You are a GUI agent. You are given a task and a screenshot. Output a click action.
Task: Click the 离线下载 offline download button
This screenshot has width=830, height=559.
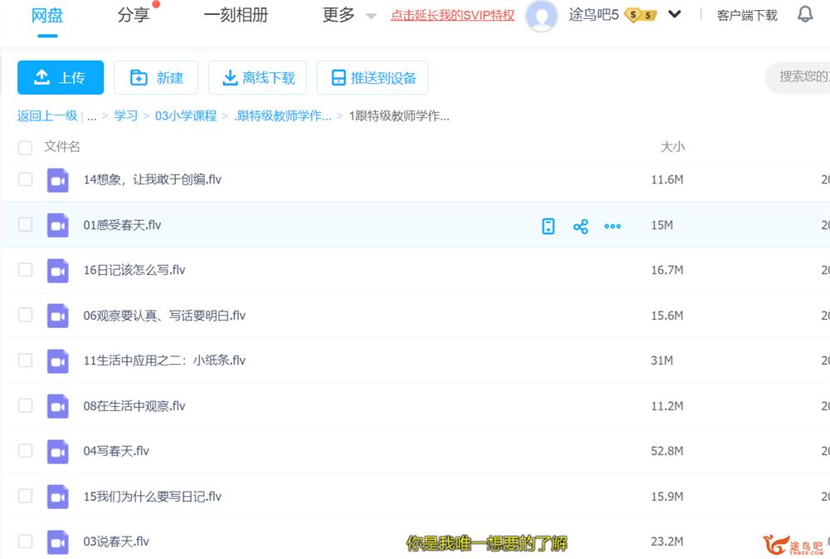pos(258,77)
